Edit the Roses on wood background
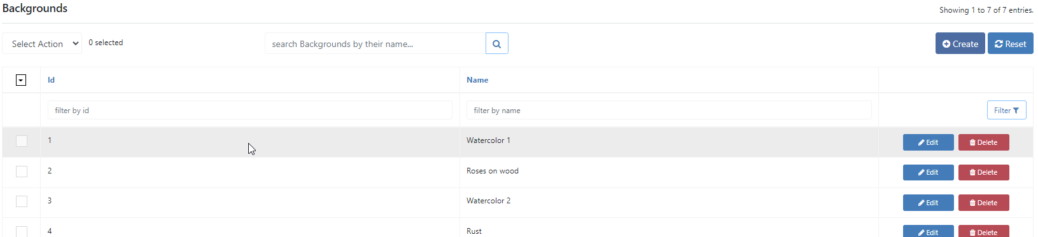This screenshot has width=1038, height=237. [928, 172]
